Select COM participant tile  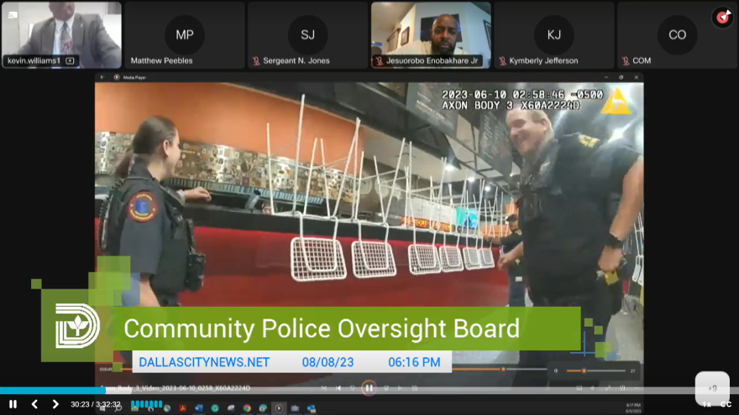click(x=677, y=35)
